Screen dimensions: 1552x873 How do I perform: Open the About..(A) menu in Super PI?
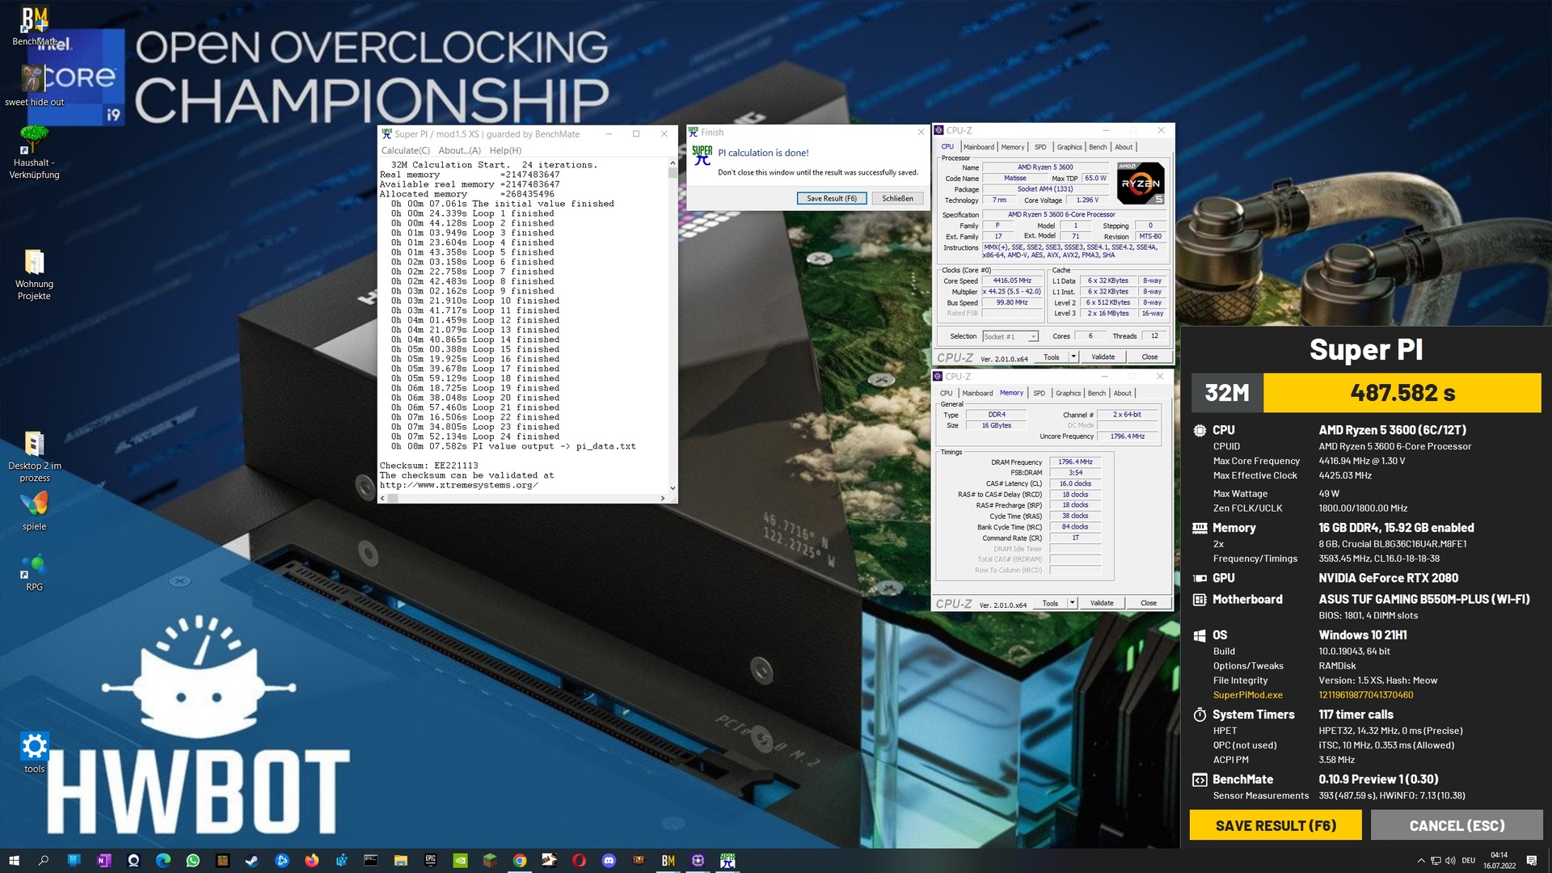coord(459,150)
